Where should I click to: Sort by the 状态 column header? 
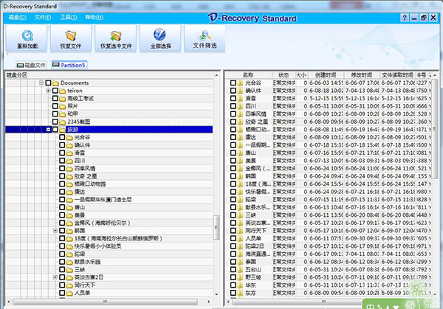(284, 75)
